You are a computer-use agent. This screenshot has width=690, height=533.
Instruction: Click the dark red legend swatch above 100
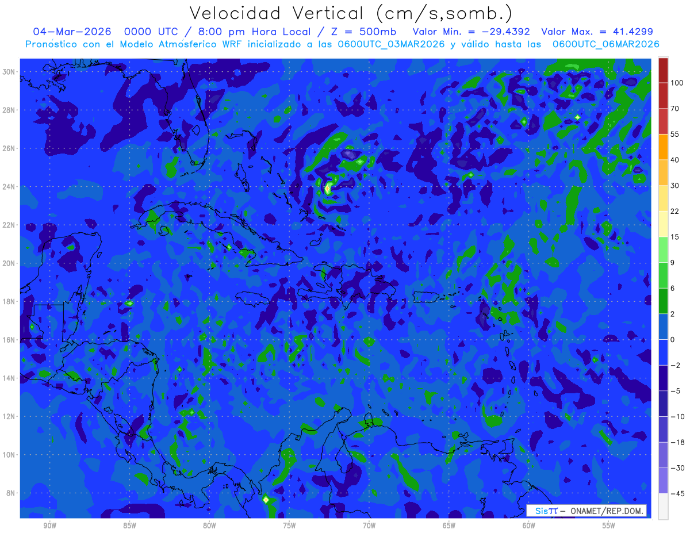click(663, 70)
